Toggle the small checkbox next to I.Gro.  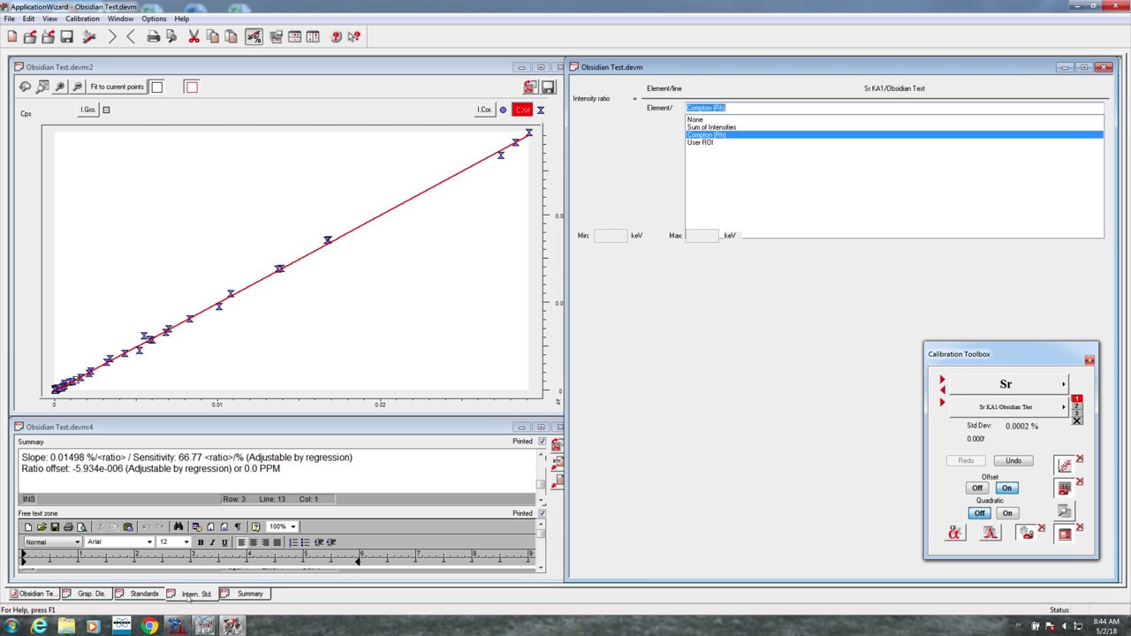[106, 110]
